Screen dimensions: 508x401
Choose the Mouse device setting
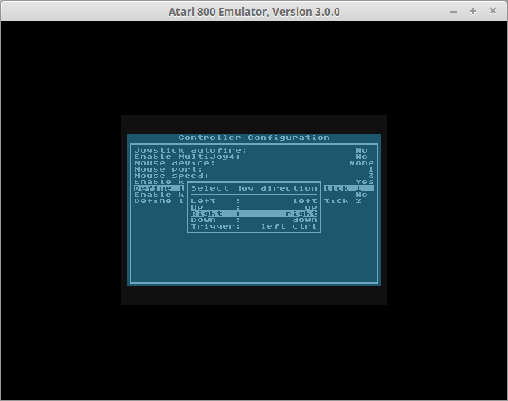254,163
